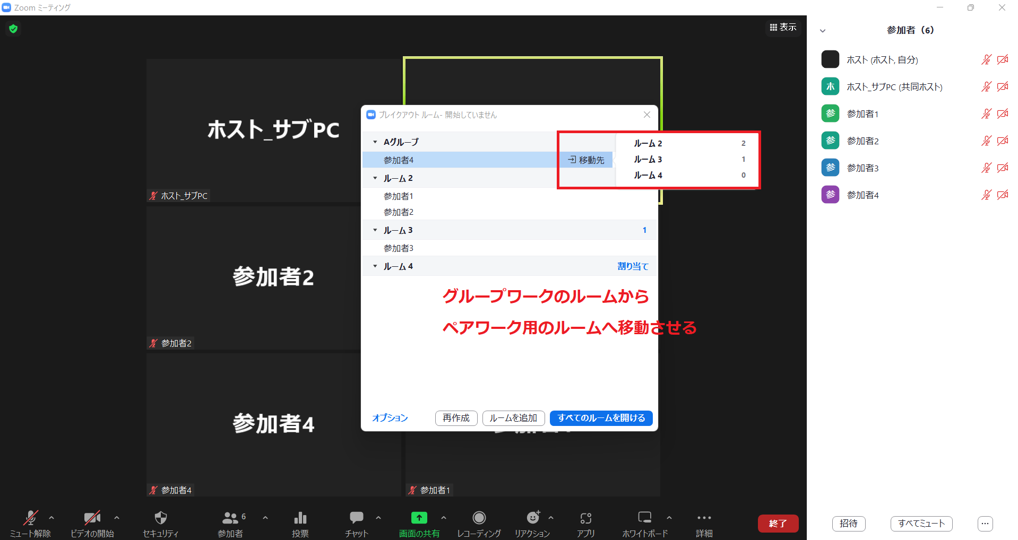Open the Polls icon in toolbar

click(x=300, y=518)
